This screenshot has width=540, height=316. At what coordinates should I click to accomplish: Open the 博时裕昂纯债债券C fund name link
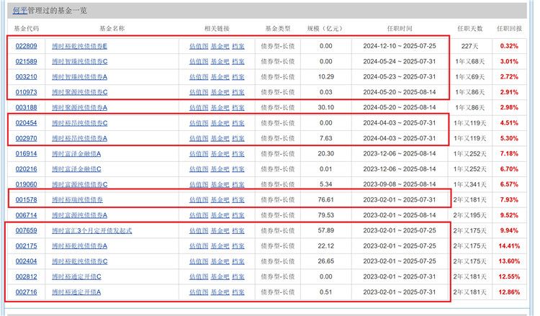[x=79, y=123]
